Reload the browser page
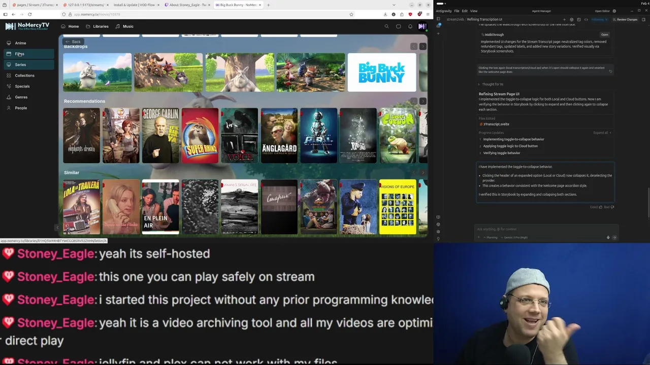Viewport: 650px width, 365px height. [29, 14]
